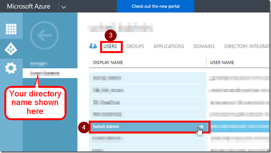Open the quick start cloud icon
271x153 pixels.
pos(93,46)
